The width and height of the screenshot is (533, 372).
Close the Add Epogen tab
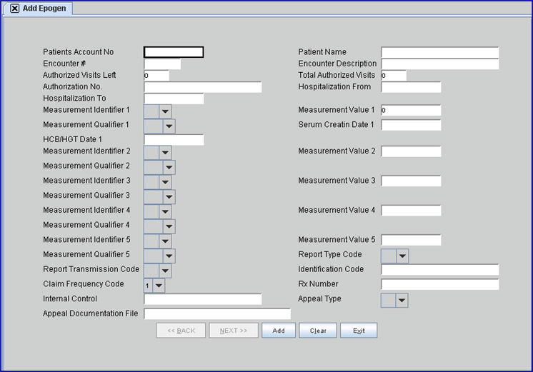14,8
